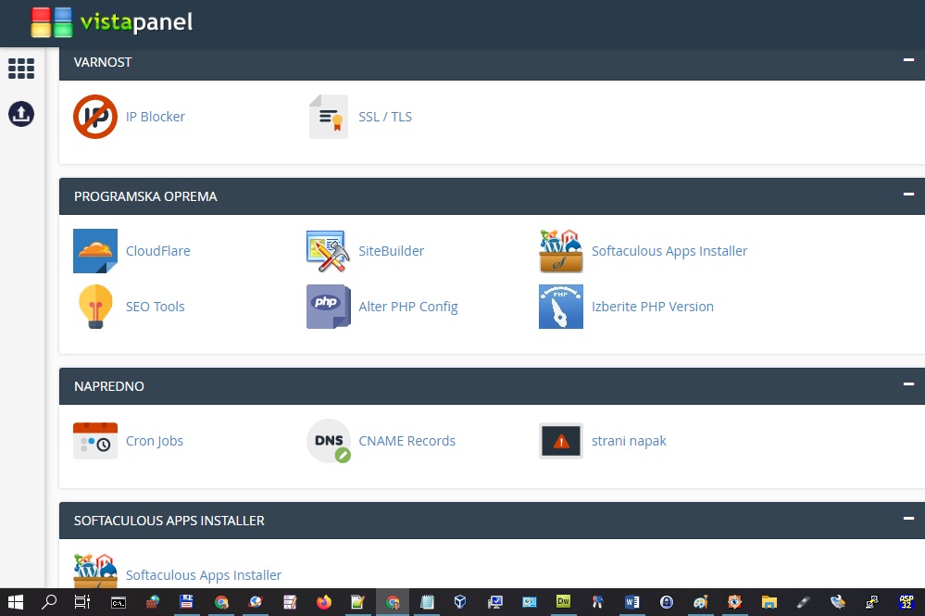Switch to Firefox on the taskbar

coord(324,602)
